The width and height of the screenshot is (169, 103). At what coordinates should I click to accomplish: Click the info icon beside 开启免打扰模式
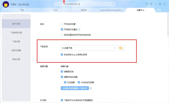[x=79, y=29]
